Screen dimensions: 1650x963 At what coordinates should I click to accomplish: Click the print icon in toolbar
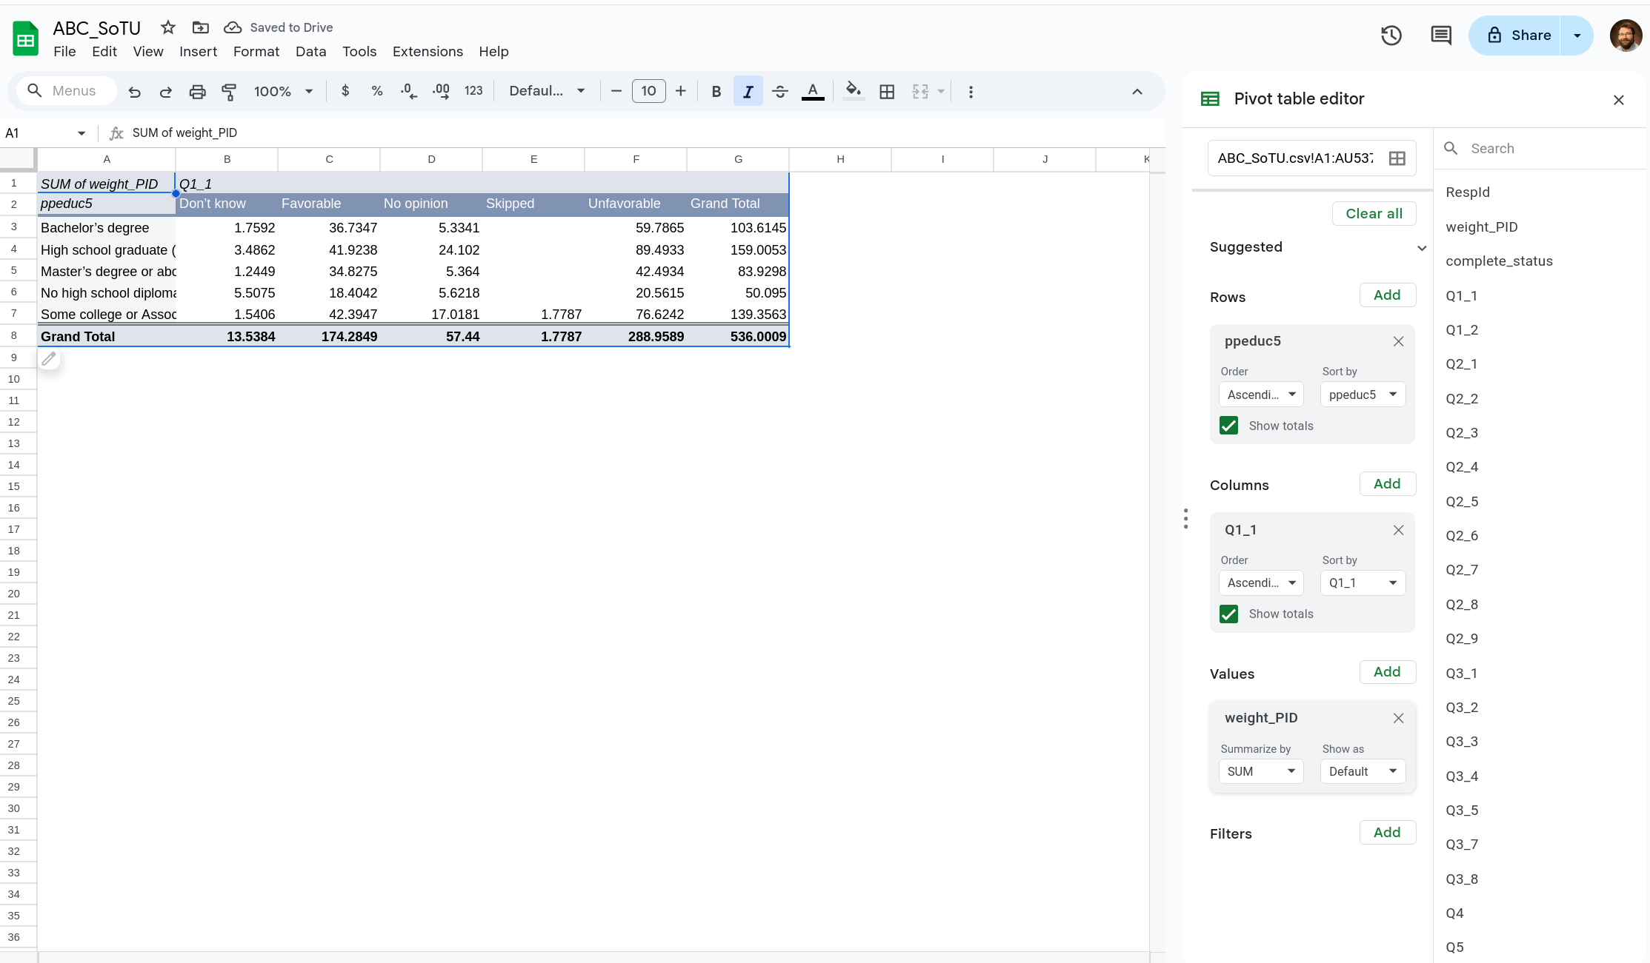point(197,91)
